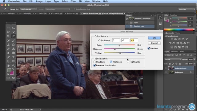This screenshot has height=111, width=197.
Task: Select the Clone Stamp tool
Action: pyautogui.click(x=8, y=45)
